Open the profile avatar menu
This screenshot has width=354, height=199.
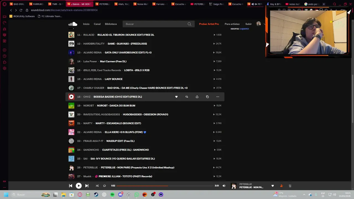(x=259, y=24)
